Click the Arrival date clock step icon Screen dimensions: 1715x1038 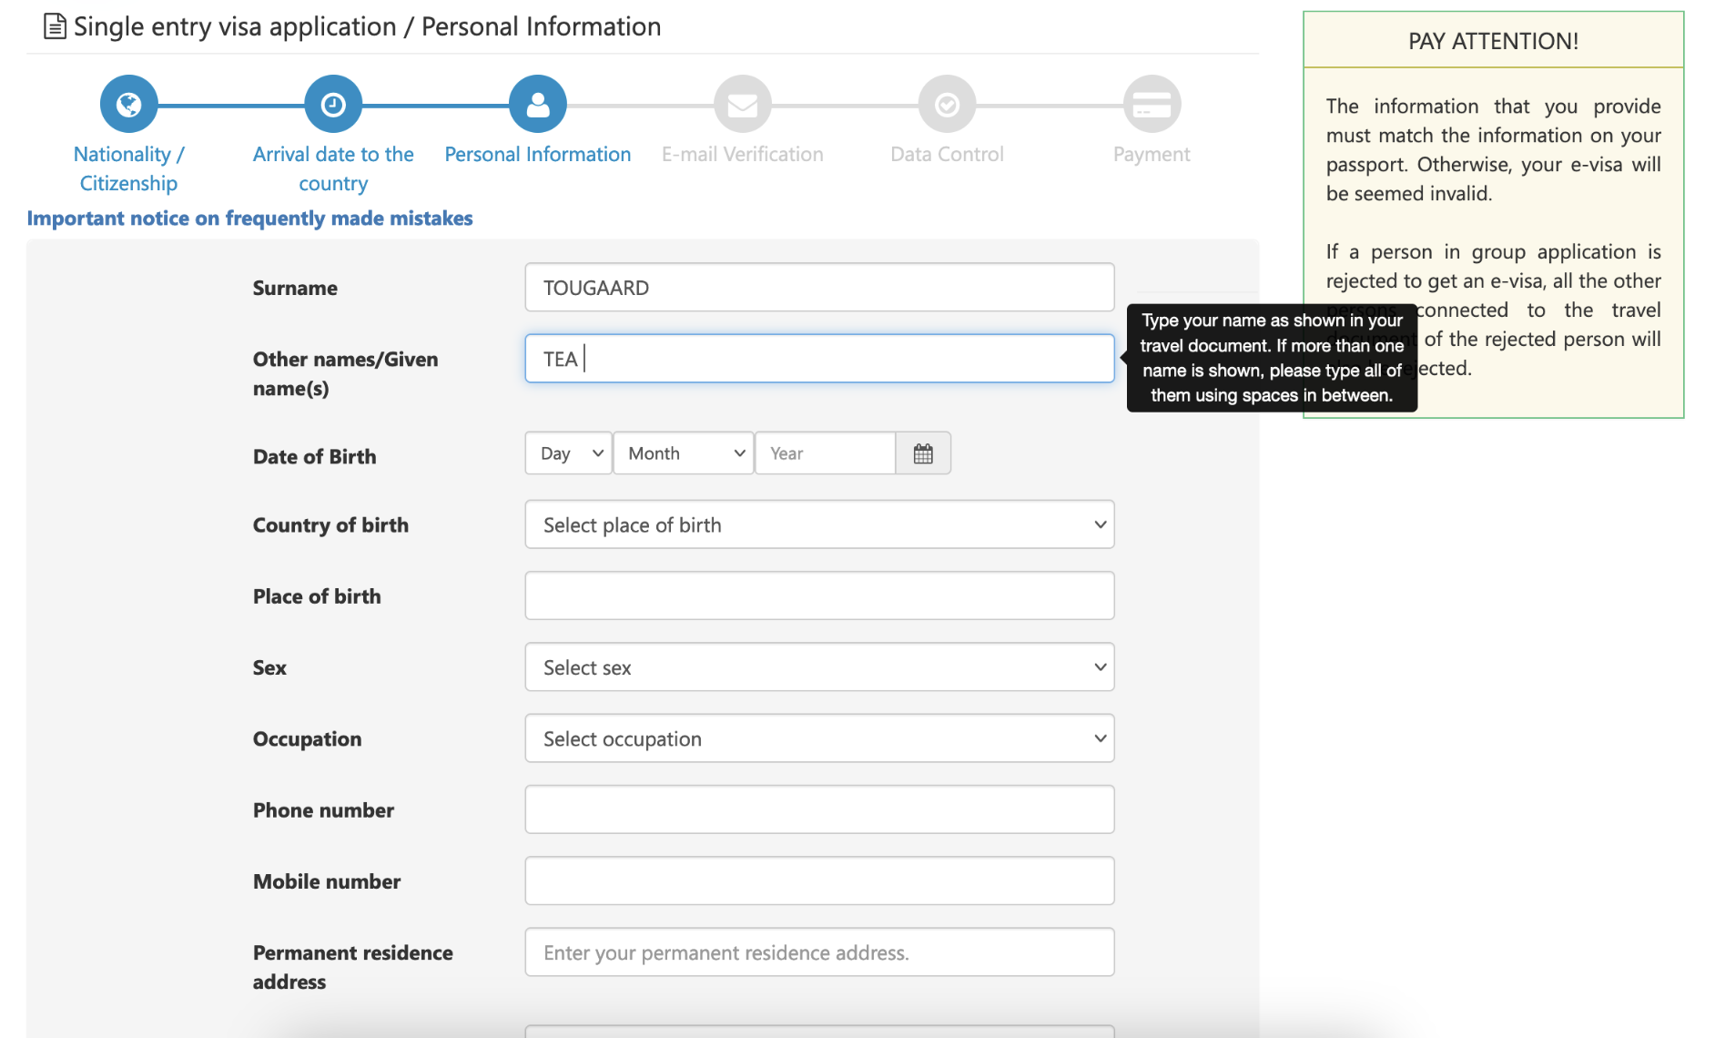click(333, 105)
